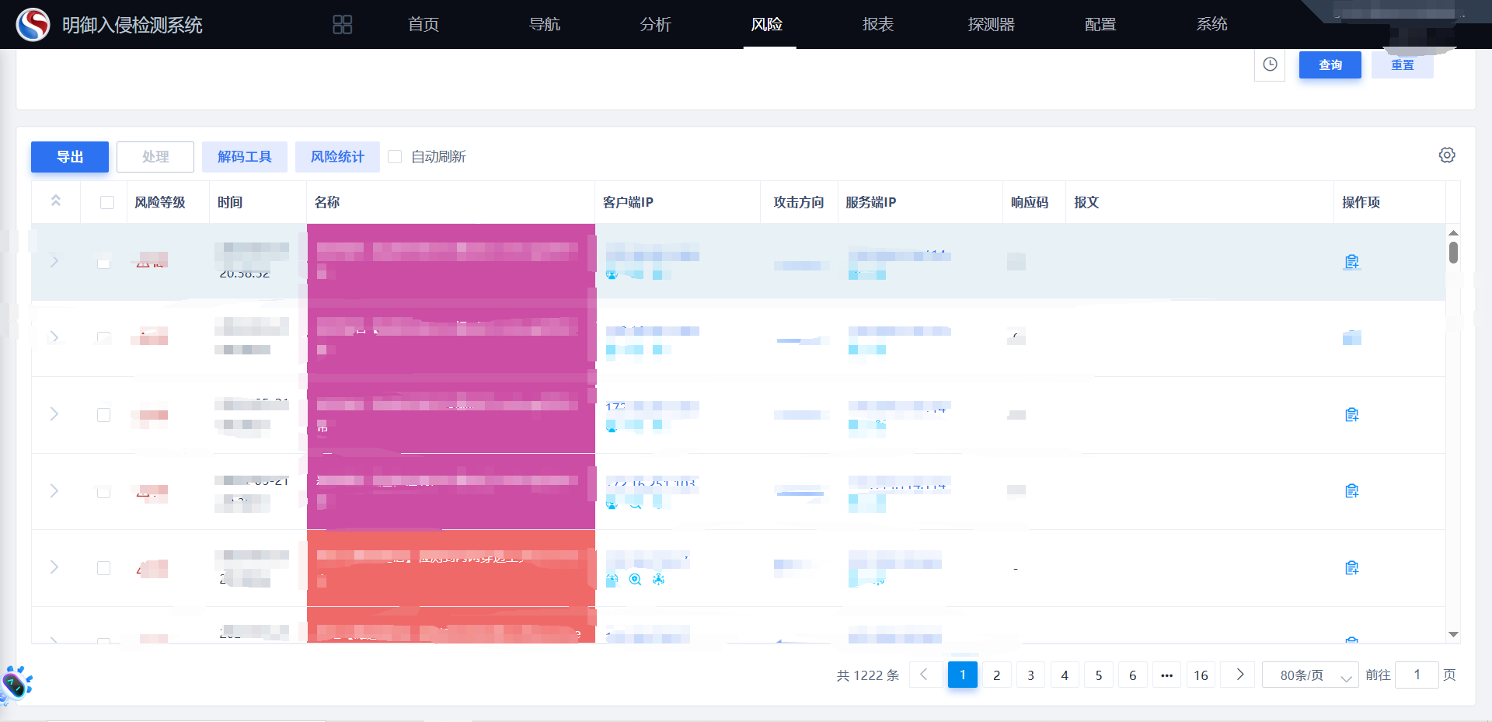The image size is (1492, 722).
Task: Check the third row's selection checkbox
Action: (103, 415)
